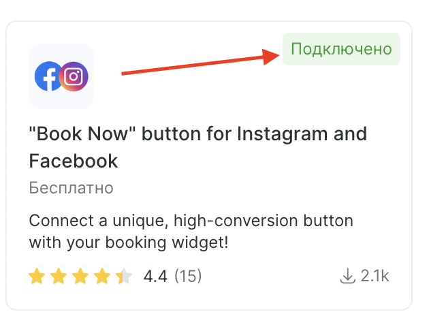This screenshot has width=429, height=331.
Task: Open the (15) reviews count
Action: coord(188,276)
